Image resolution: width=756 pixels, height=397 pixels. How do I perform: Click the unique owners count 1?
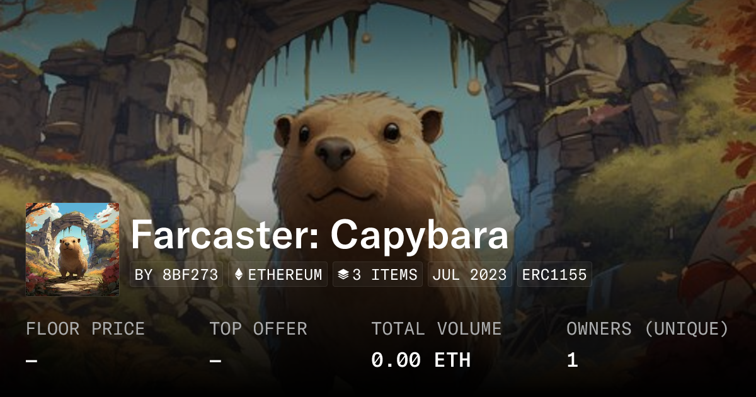[572, 360]
